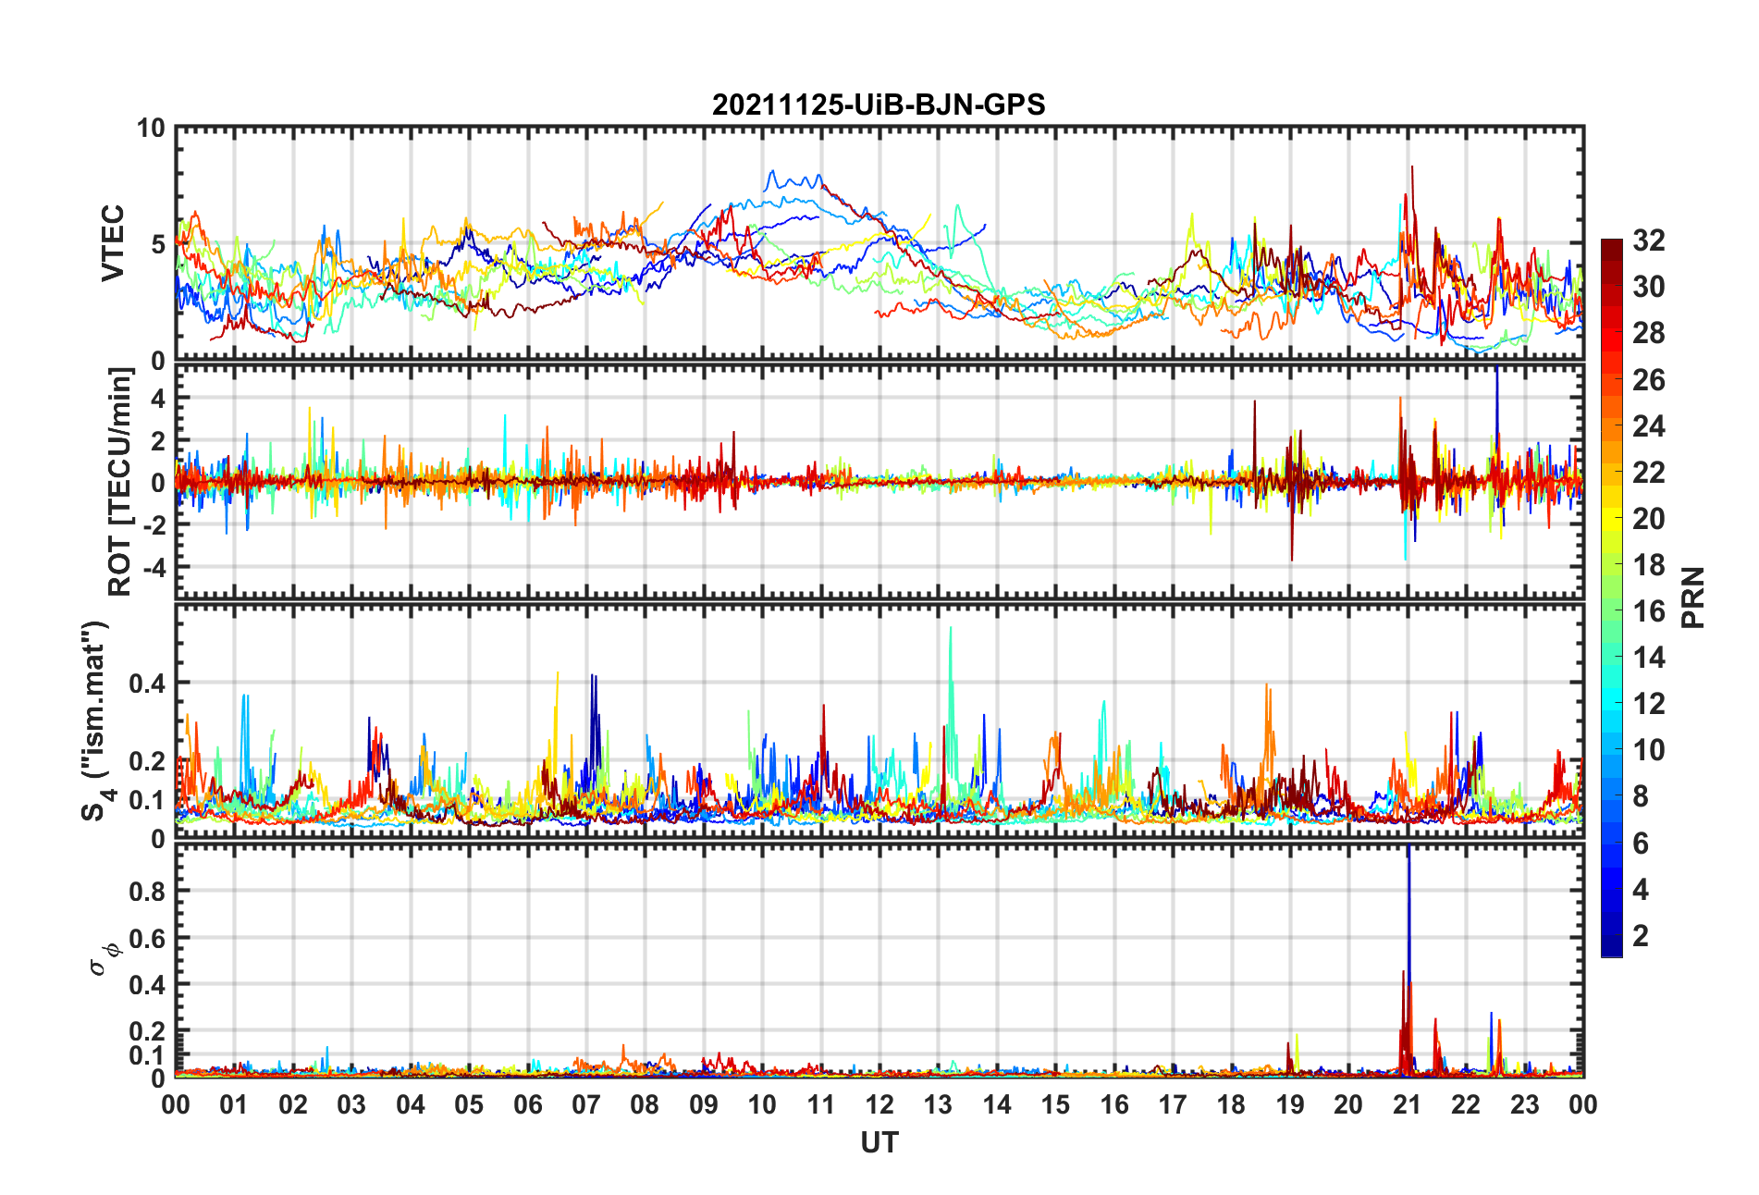Image resolution: width=1759 pixels, height=1195 pixels.
Task: Click the S4 ("ism.mat") axis label
Action: [95, 721]
